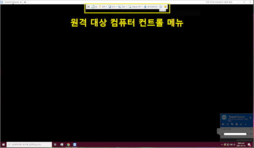Add a new session tab with plus
Image resolution: width=254 pixels, height=148 pixels.
25,2
